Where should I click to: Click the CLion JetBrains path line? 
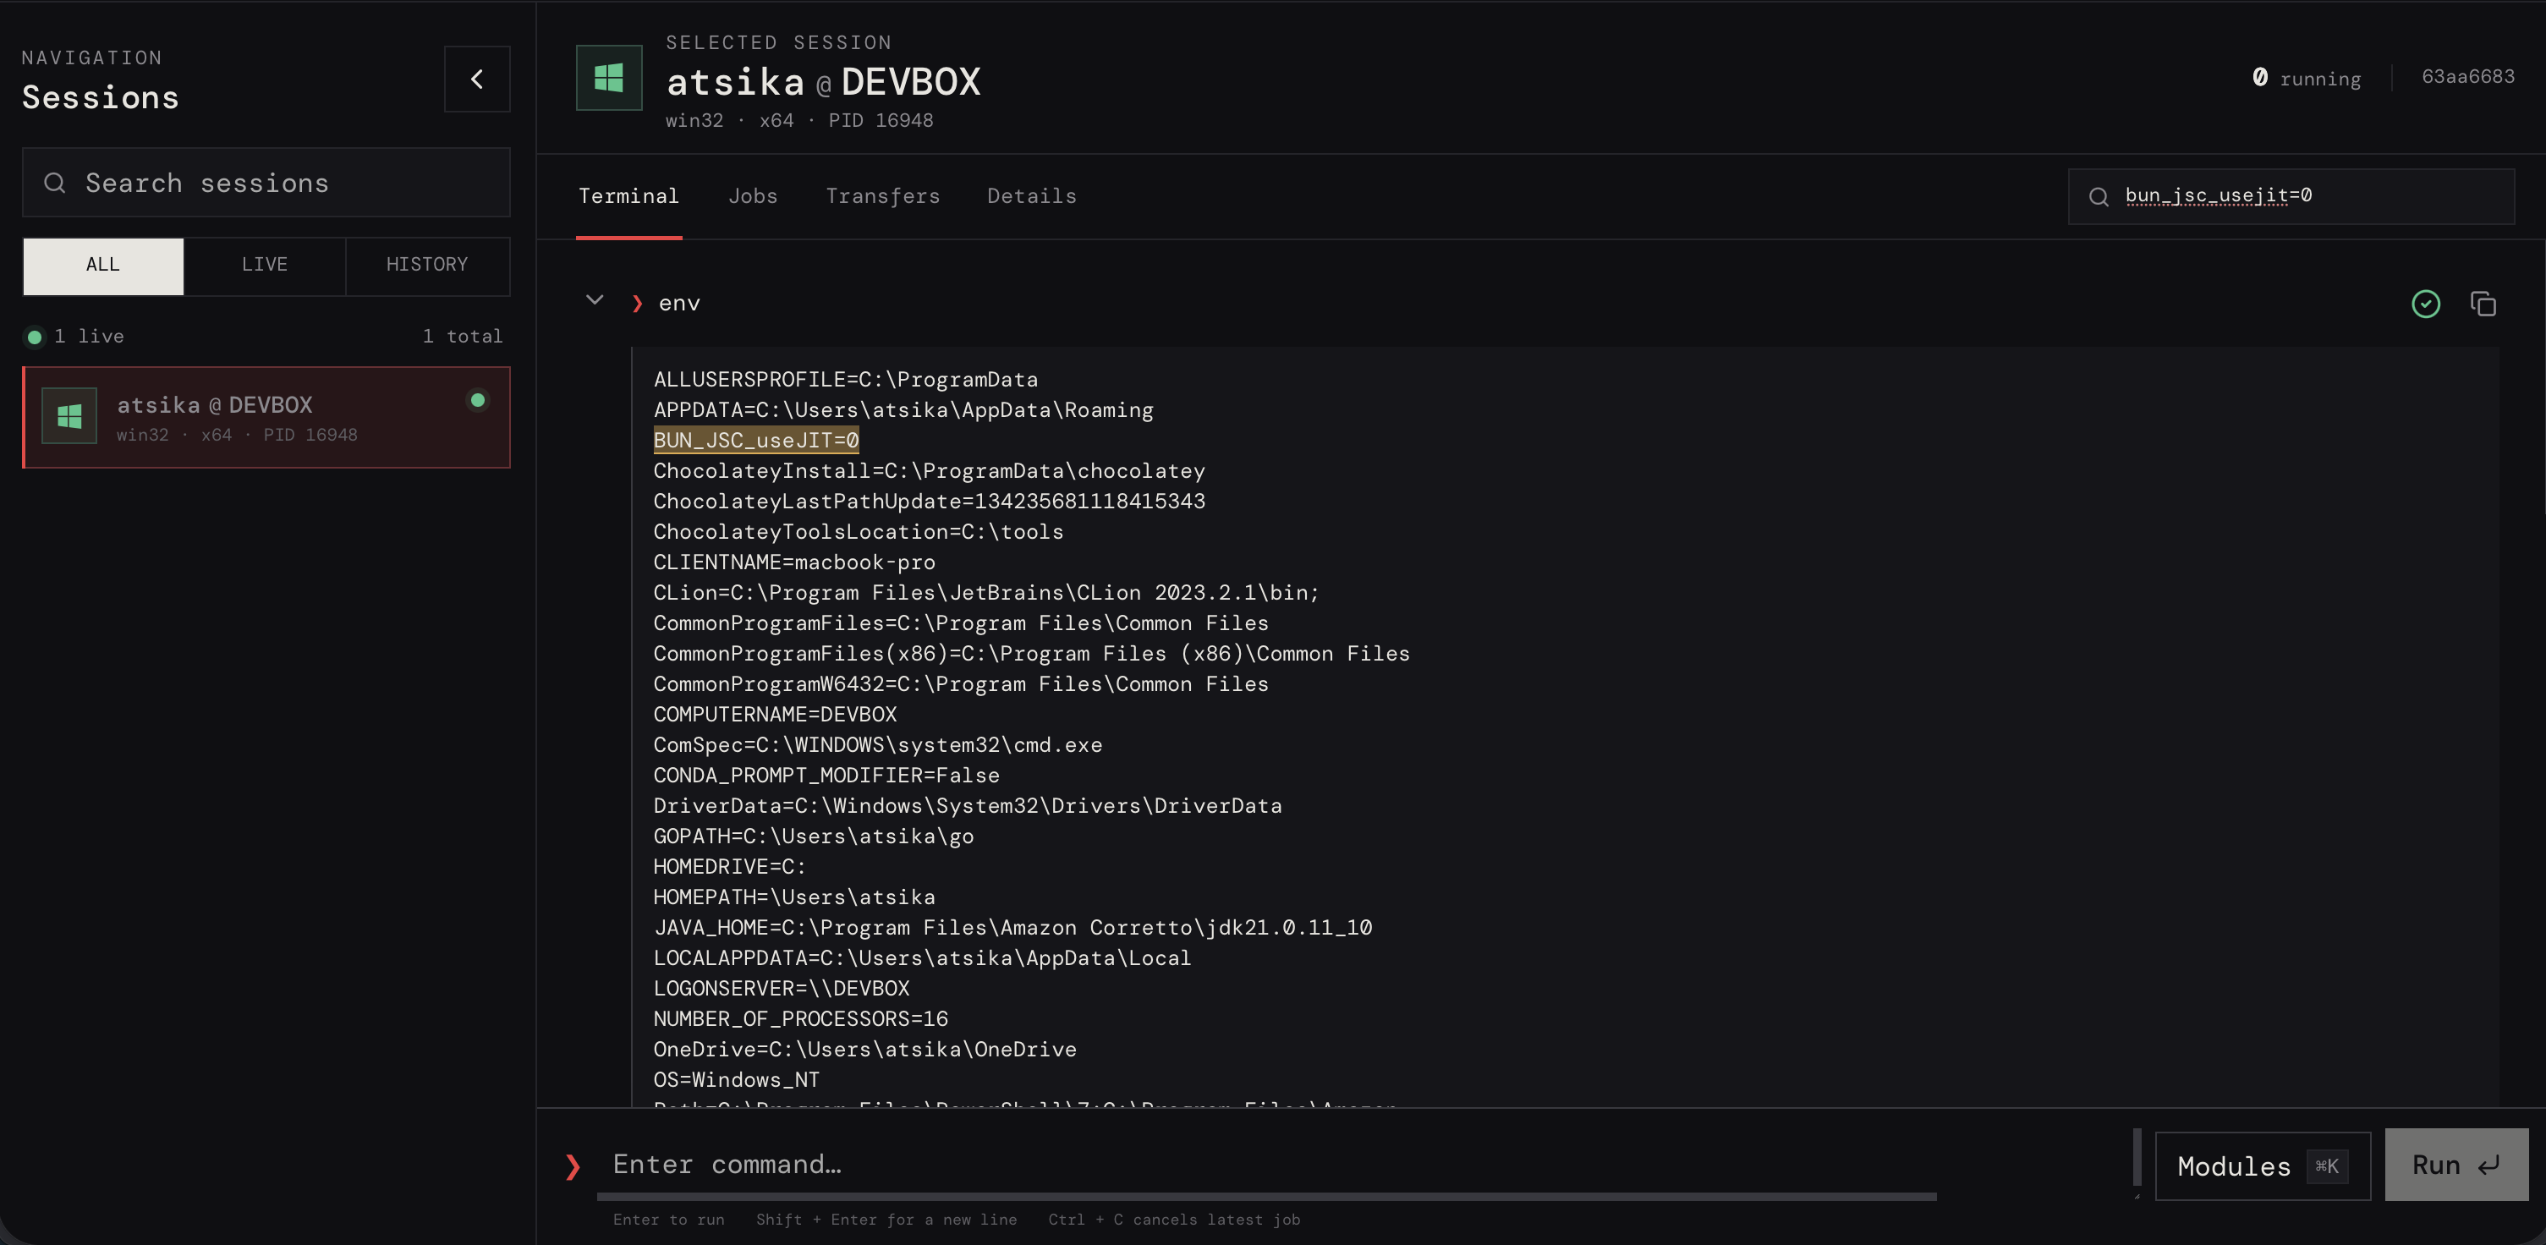pos(986,593)
